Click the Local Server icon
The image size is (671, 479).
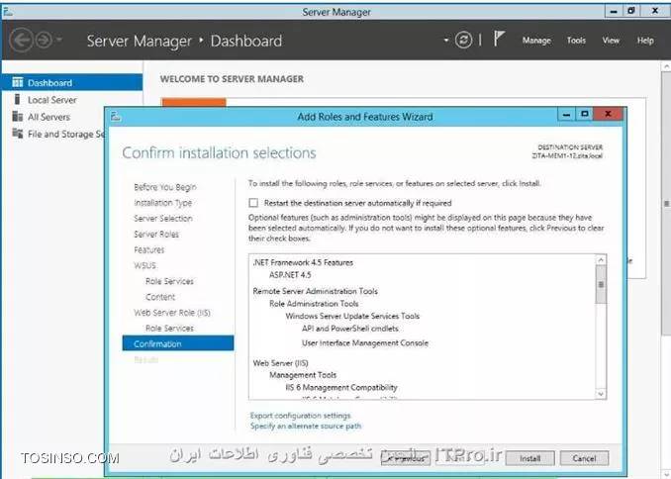pyautogui.click(x=17, y=99)
